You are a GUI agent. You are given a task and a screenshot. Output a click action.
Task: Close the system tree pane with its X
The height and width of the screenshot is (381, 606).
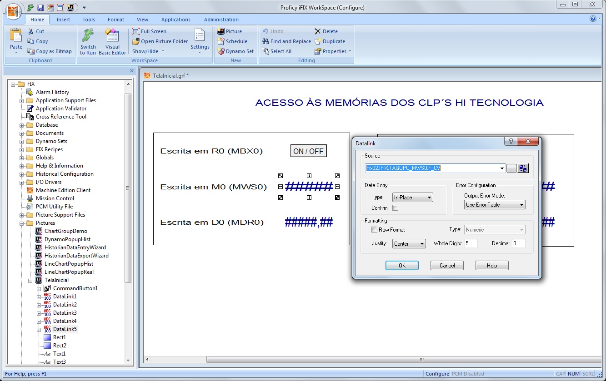point(132,70)
